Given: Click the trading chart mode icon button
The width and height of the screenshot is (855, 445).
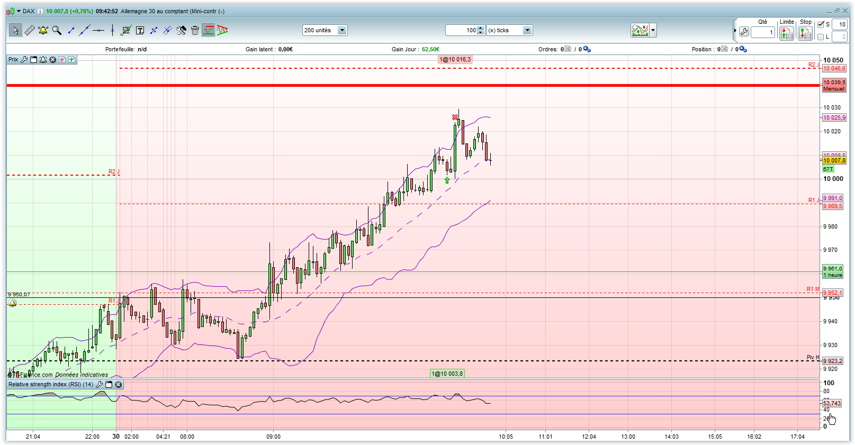Looking at the screenshot, I should (640, 30).
